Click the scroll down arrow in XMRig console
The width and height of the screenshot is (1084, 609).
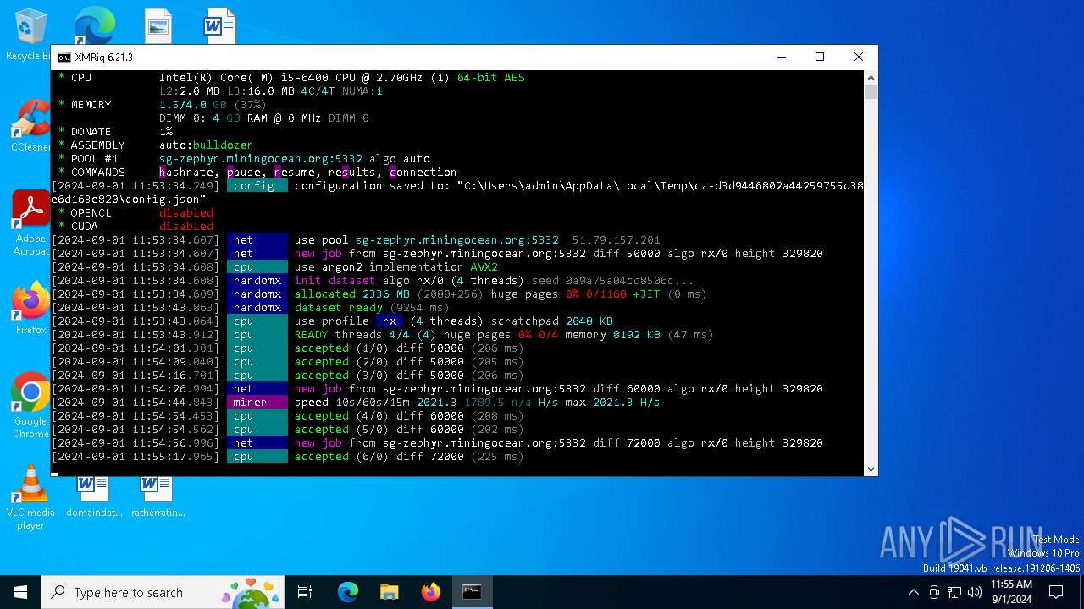pos(871,469)
